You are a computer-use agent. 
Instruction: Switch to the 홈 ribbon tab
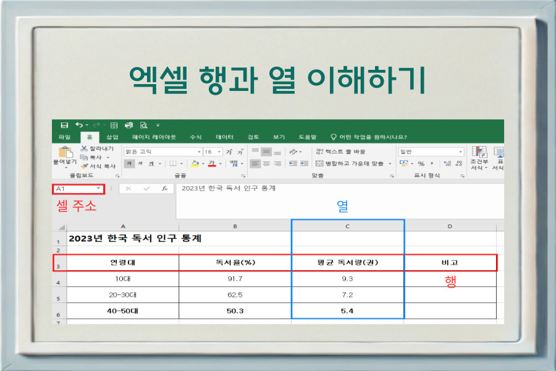(90, 137)
